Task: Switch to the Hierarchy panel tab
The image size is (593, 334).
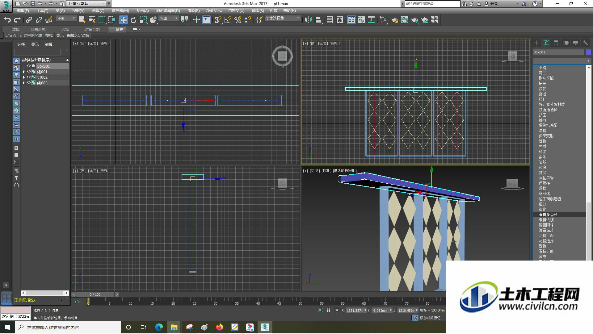Action: [x=556, y=43]
